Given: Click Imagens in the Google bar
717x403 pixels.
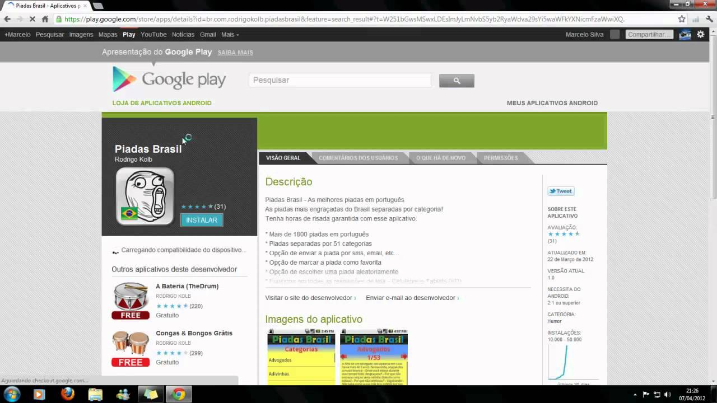Looking at the screenshot, I should coord(81,34).
